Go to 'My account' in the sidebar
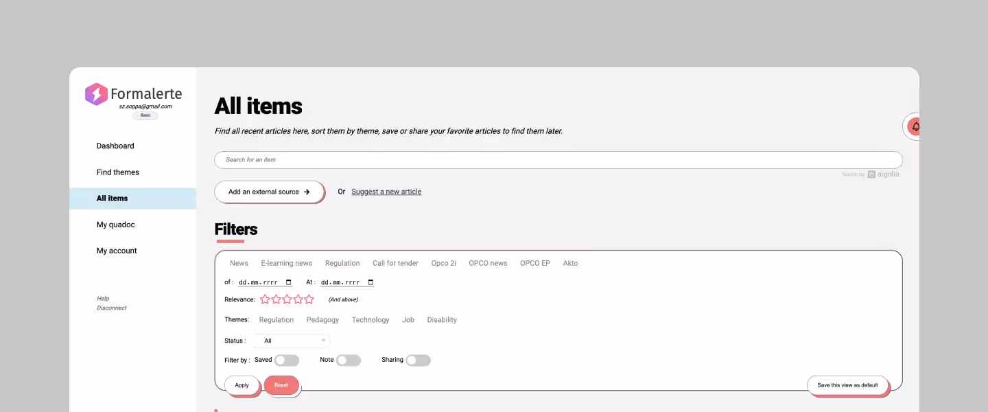This screenshot has height=412, width=988. pyautogui.click(x=117, y=251)
